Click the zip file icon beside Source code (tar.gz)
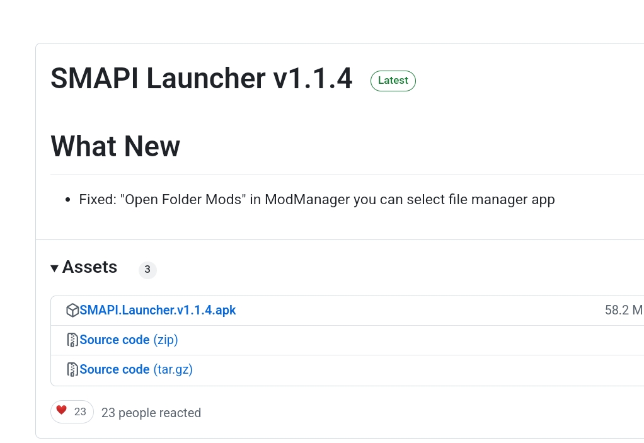Viewport: 644px width, 443px height. tap(72, 369)
